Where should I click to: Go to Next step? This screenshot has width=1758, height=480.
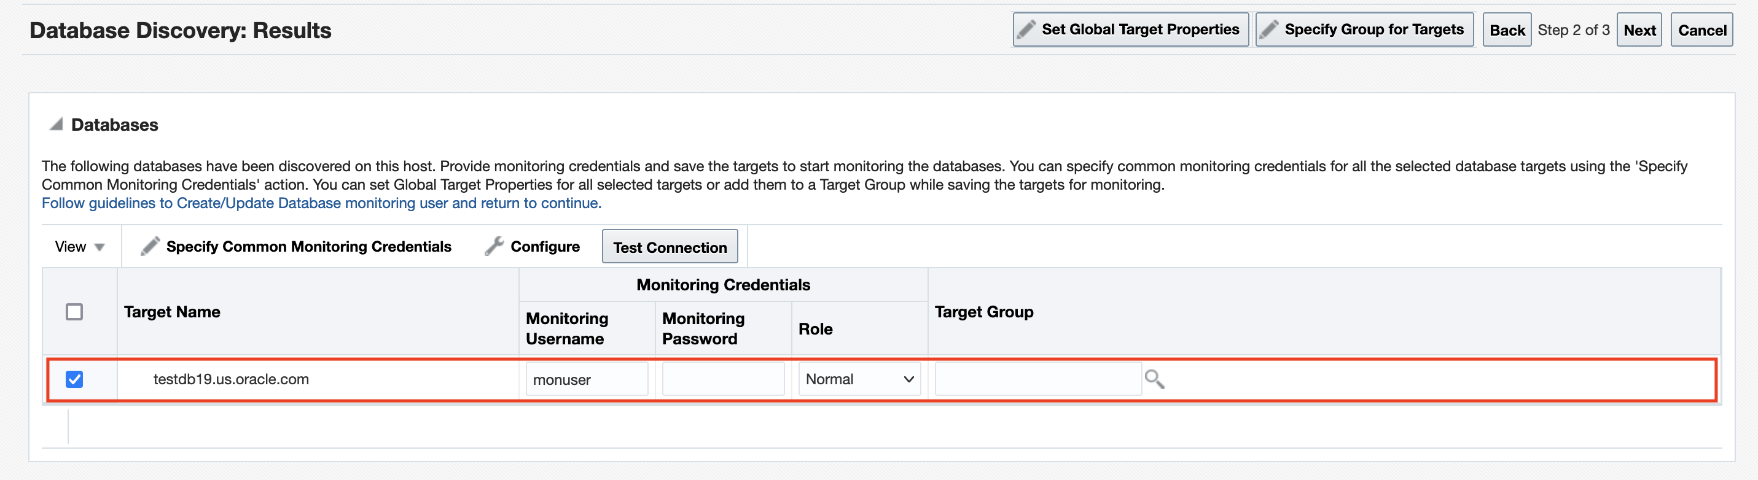pyautogui.click(x=1639, y=30)
